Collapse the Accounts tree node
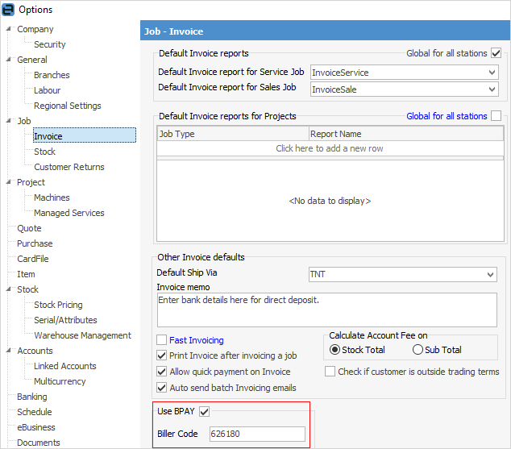Screen dimensions: 511x449 pyautogui.click(x=8, y=351)
